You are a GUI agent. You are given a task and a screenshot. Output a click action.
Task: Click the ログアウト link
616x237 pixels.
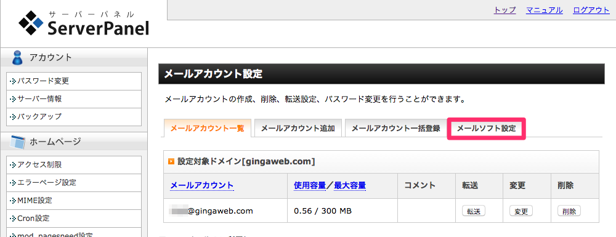click(x=591, y=10)
